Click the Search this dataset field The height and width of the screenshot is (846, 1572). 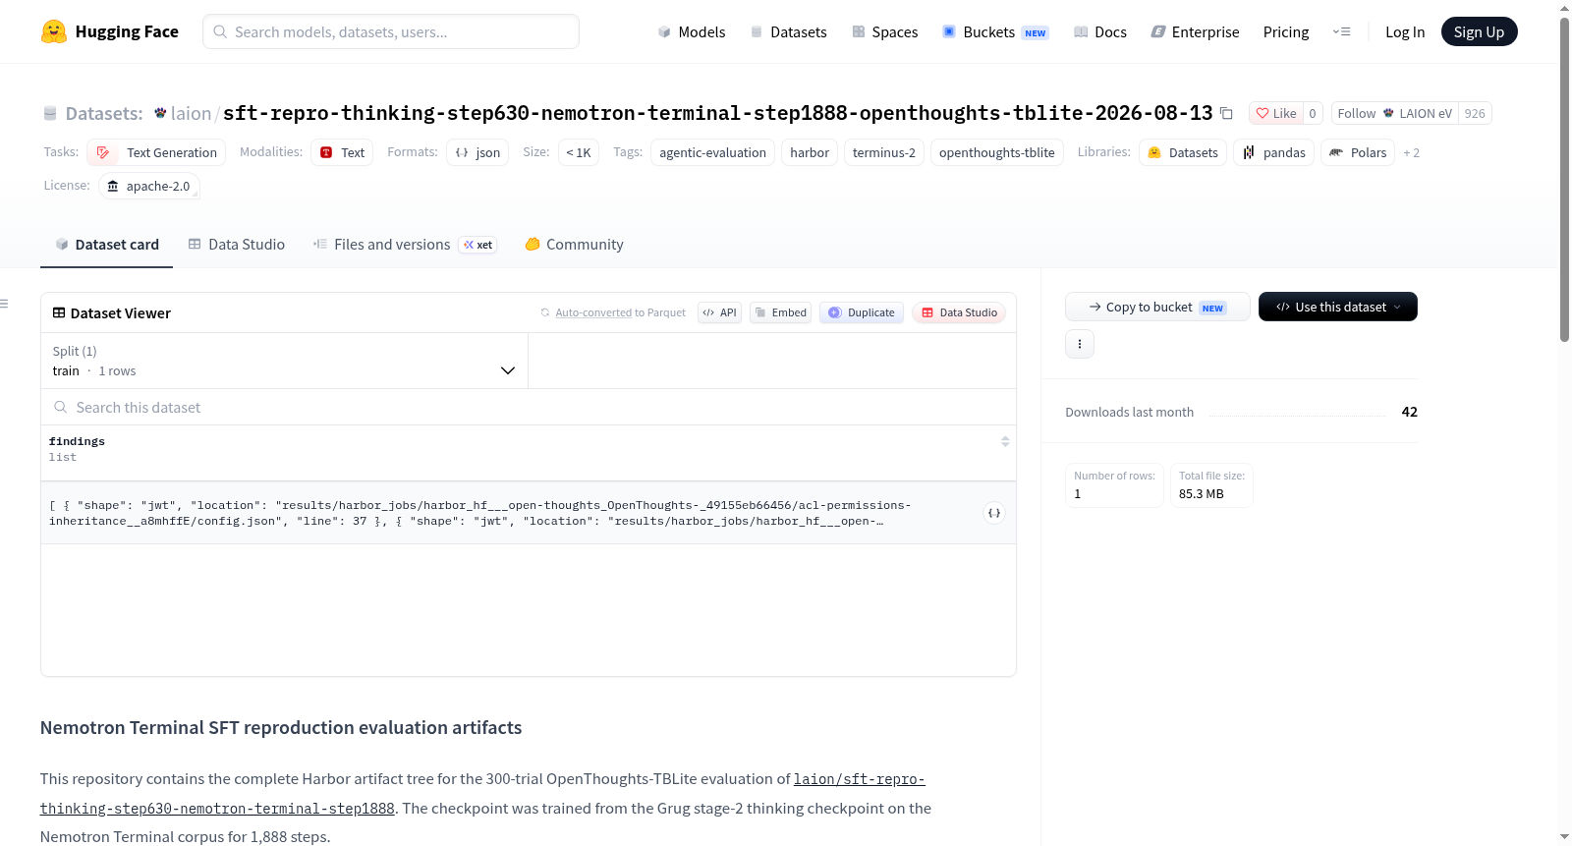[x=529, y=407]
